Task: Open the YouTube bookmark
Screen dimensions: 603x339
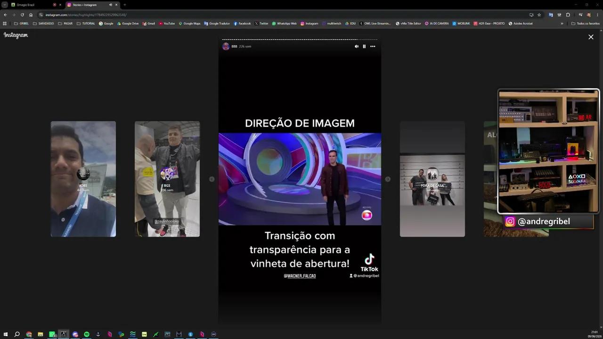Action: [x=167, y=24]
